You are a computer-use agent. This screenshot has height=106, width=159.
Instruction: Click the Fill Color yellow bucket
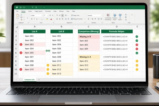(47, 19)
